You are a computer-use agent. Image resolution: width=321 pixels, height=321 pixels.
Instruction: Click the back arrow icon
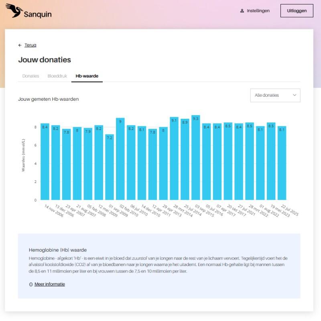tap(20, 45)
